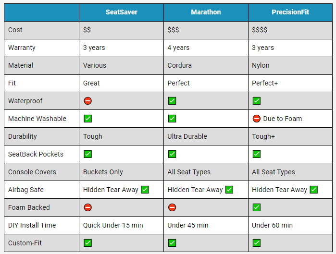This screenshot has height=254, width=336.
Task: Click the SeatSaver Machine Washable checkbox
Action: click(x=87, y=119)
